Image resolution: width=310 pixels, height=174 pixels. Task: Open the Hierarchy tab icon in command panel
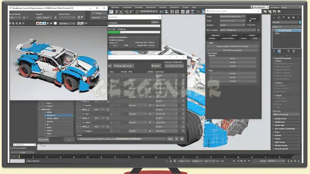pyautogui.click(x=284, y=18)
